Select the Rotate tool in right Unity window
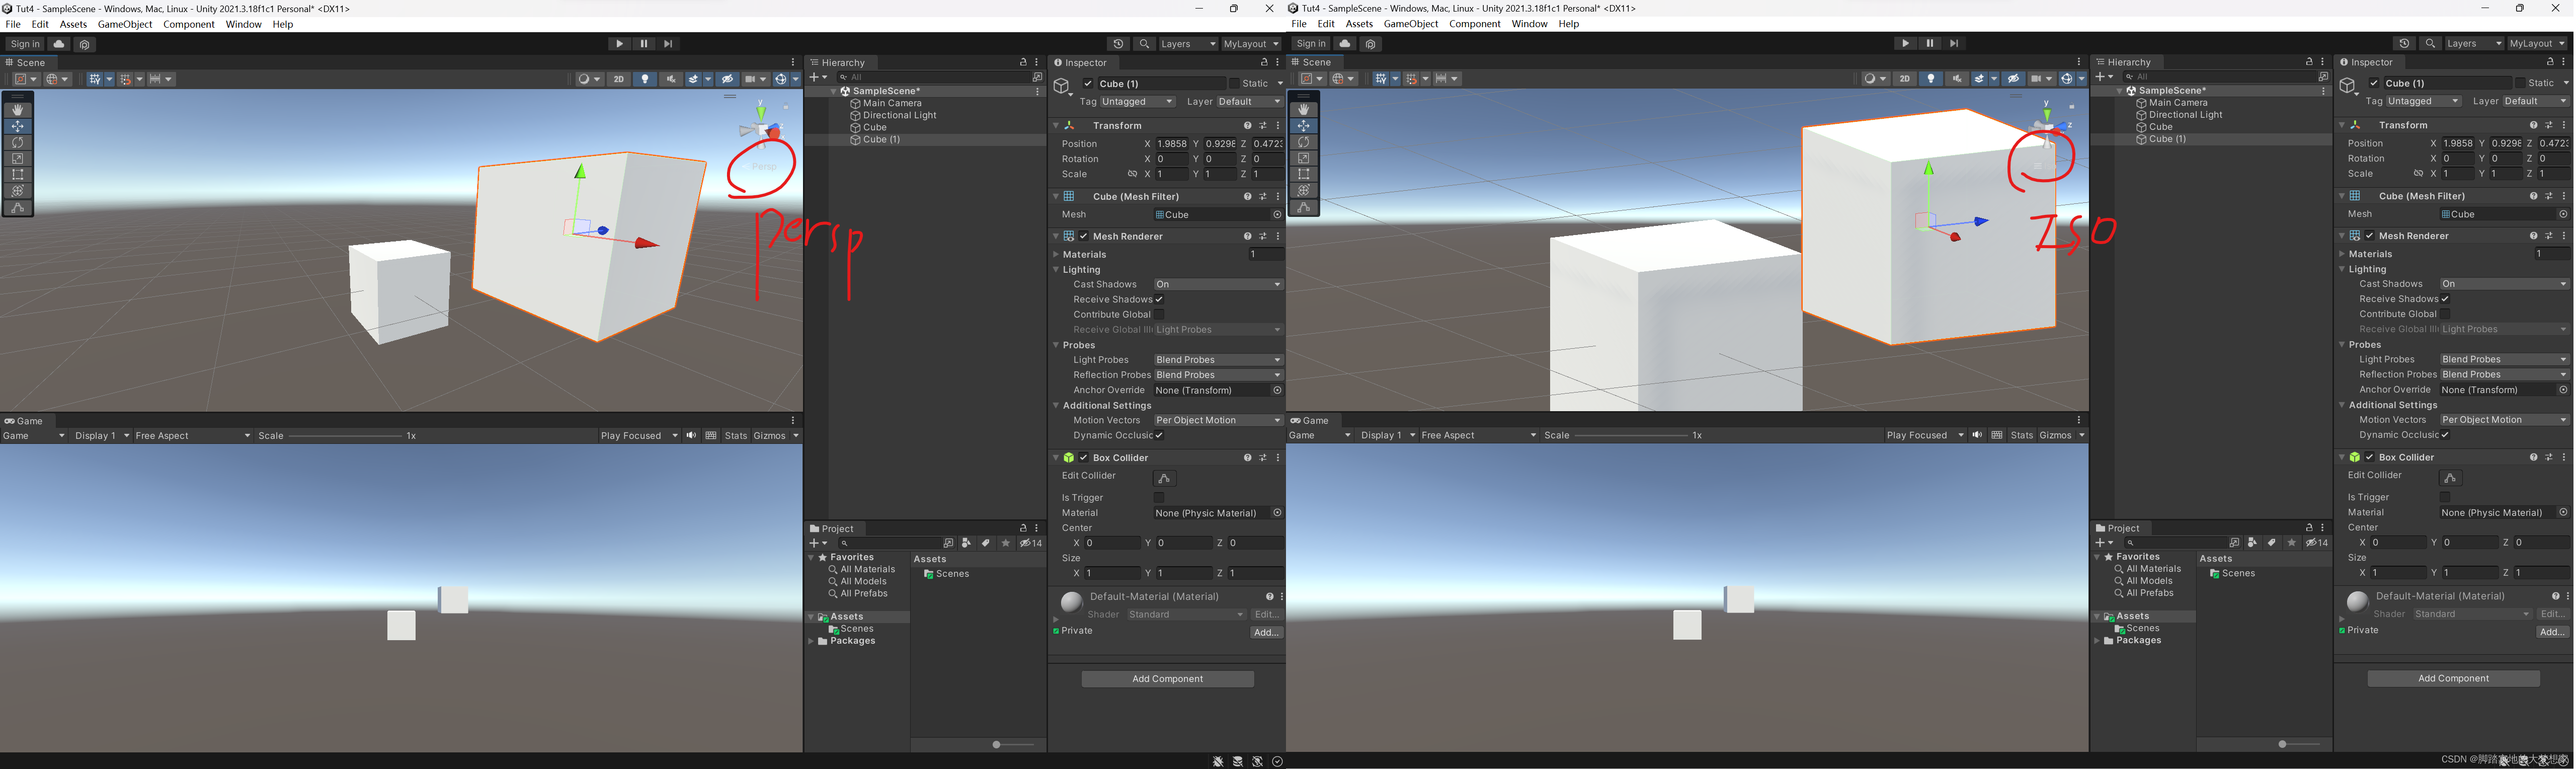This screenshot has width=2576, height=769. [1303, 142]
